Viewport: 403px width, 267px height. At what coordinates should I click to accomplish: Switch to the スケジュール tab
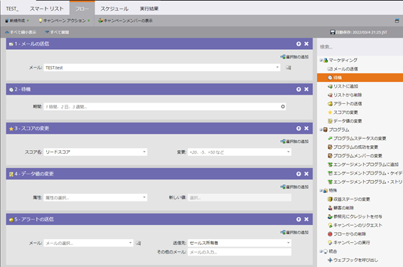coord(114,9)
